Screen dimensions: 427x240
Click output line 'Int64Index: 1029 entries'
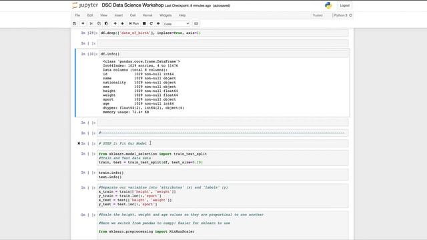(140, 65)
